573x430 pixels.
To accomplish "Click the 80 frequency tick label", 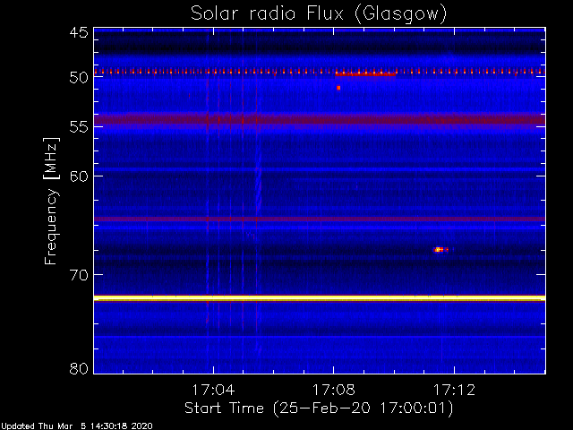I will point(79,368).
